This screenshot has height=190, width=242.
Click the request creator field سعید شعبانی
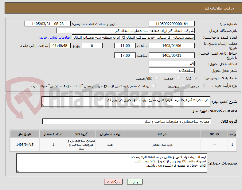(133, 37)
